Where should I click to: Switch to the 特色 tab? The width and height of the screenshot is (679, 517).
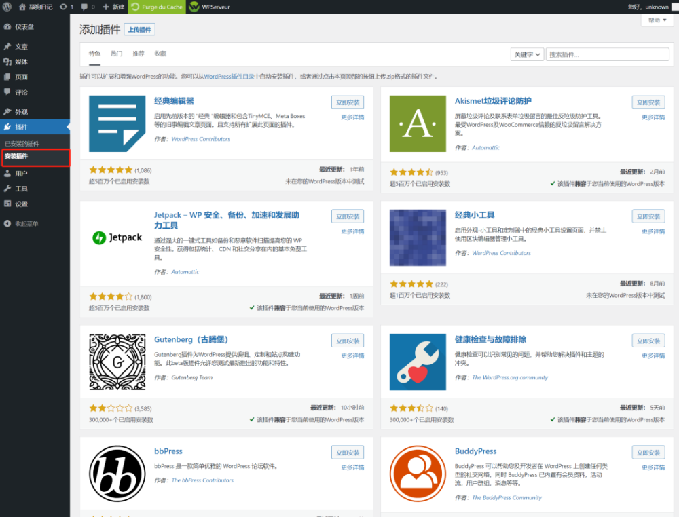[94, 54]
